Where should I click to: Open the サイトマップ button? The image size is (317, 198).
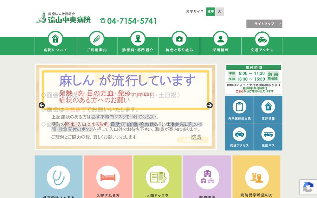click(x=264, y=24)
